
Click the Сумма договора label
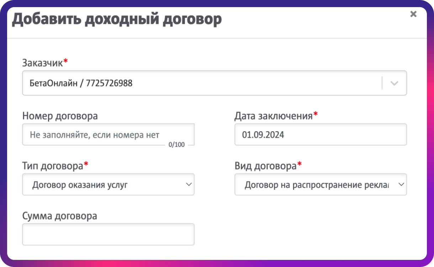59,216
